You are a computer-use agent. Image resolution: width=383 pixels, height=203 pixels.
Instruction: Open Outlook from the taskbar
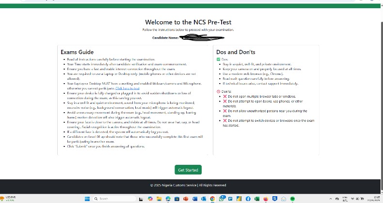(204, 199)
